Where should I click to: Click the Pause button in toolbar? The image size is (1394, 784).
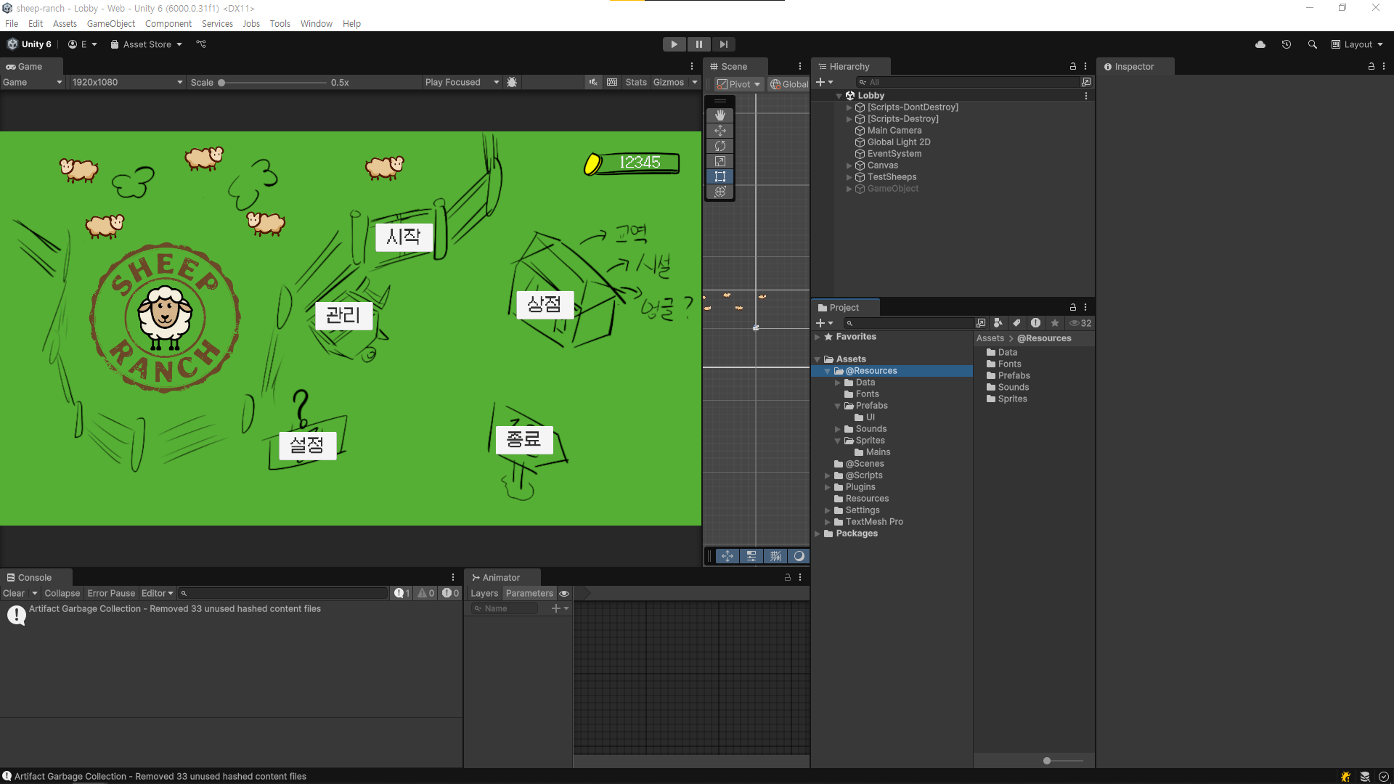point(698,44)
